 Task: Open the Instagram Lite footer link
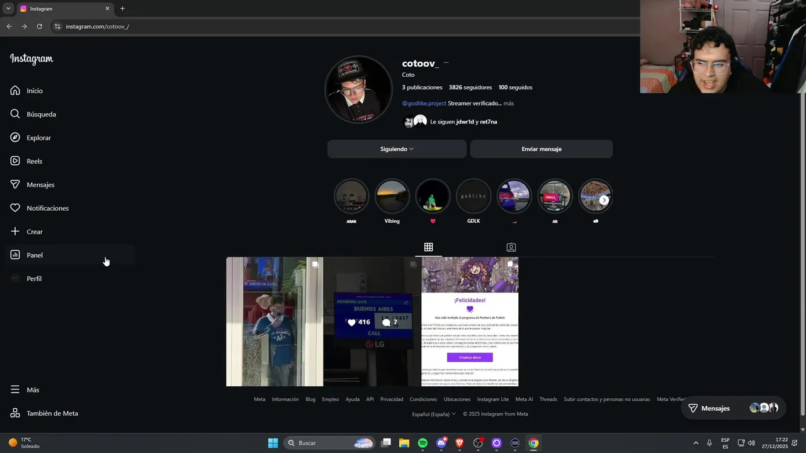pyautogui.click(x=493, y=400)
